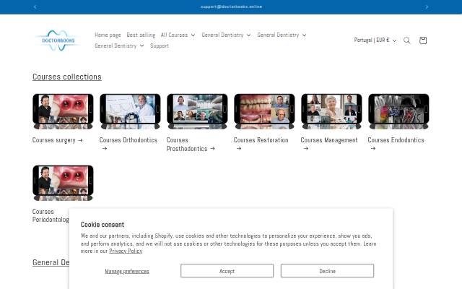This screenshot has height=289, width=462.
Task: Open Courses Management thumbnail image
Action: (331, 111)
